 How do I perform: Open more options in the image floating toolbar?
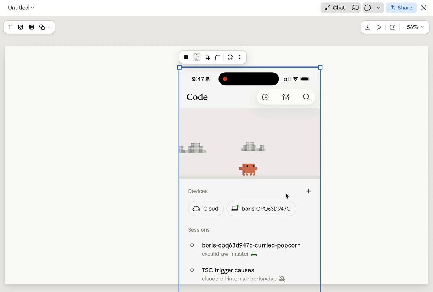point(240,57)
